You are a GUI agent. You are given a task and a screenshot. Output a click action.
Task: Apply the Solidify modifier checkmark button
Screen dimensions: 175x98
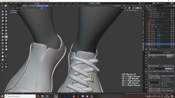tap(154, 71)
